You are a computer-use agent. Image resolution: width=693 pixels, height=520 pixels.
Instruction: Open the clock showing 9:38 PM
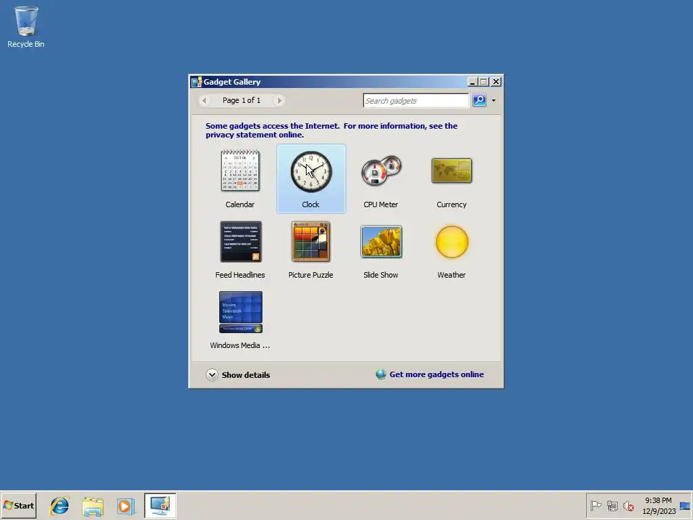(x=658, y=505)
